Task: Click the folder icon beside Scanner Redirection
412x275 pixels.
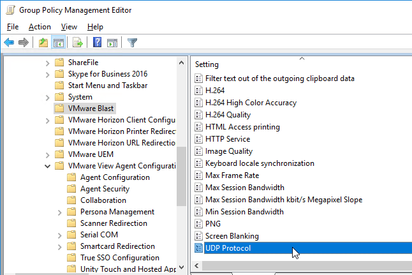Action: pyautogui.click(x=71, y=223)
